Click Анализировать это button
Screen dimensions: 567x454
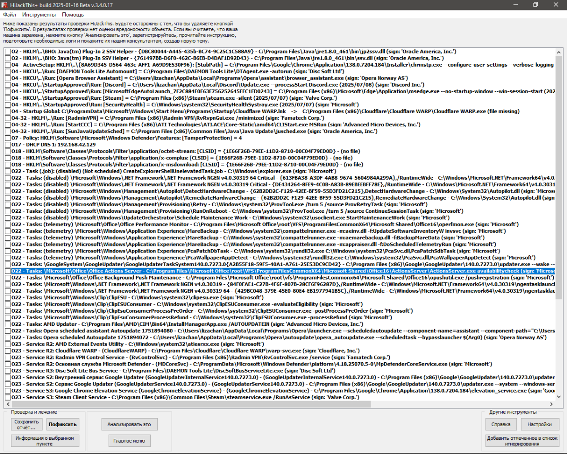(x=129, y=424)
